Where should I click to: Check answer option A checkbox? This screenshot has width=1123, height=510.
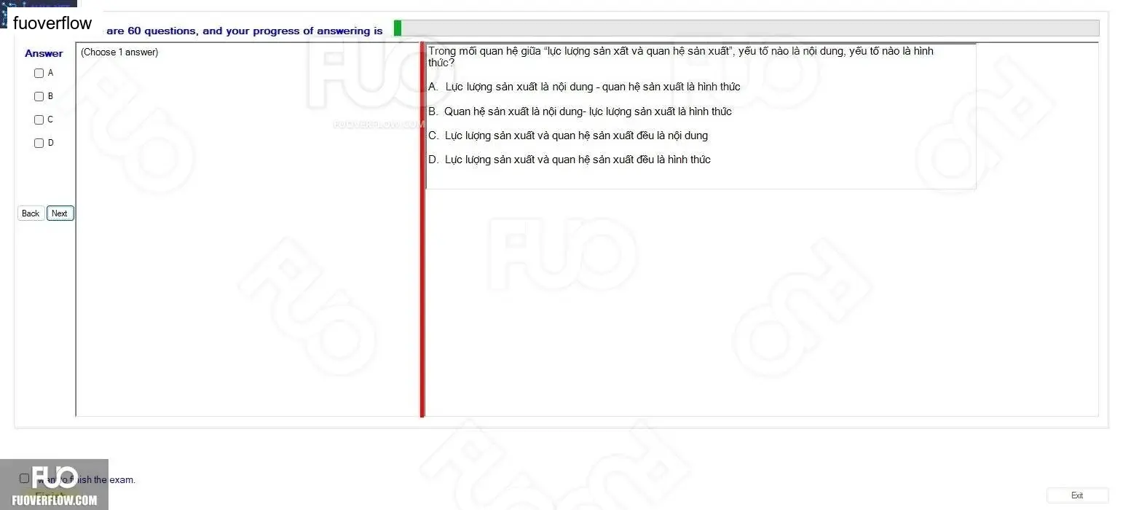coord(39,73)
